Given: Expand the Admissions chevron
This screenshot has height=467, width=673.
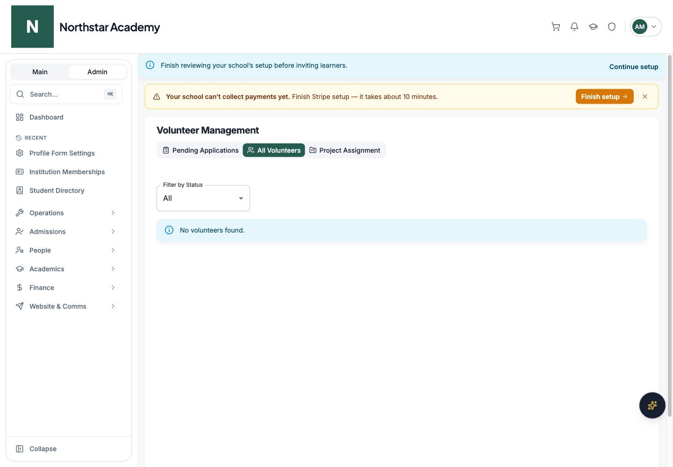Looking at the screenshot, I should 113,232.
